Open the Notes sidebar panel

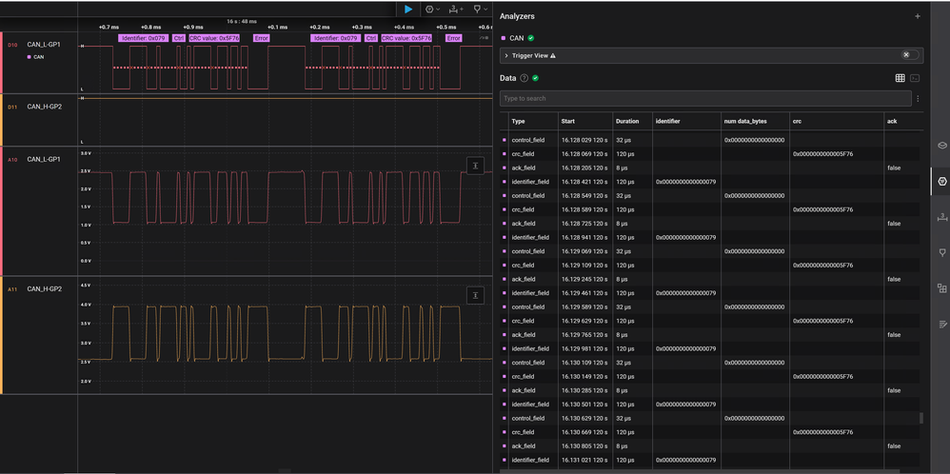point(942,324)
